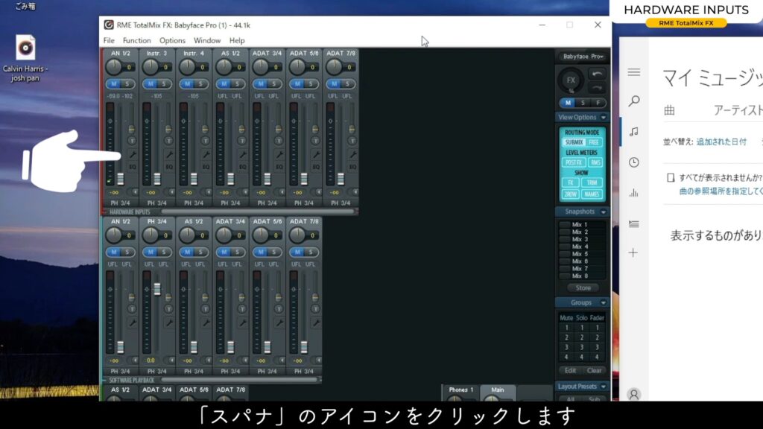Toggle global M mute in control strip

click(568, 103)
